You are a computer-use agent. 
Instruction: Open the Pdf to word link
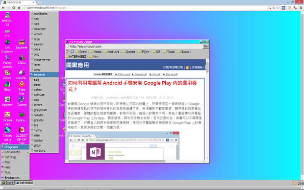(123, 74)
